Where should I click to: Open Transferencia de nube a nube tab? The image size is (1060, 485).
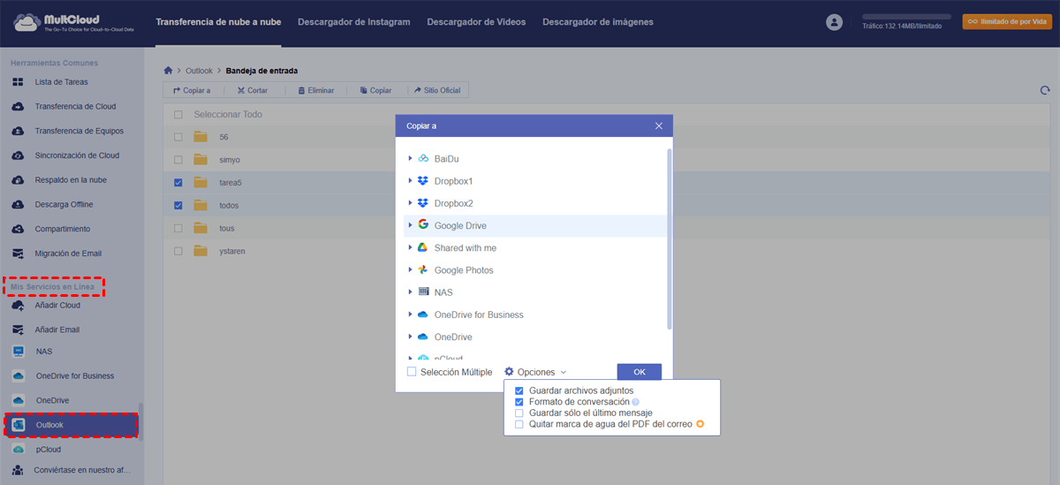(x=218, y=22)
